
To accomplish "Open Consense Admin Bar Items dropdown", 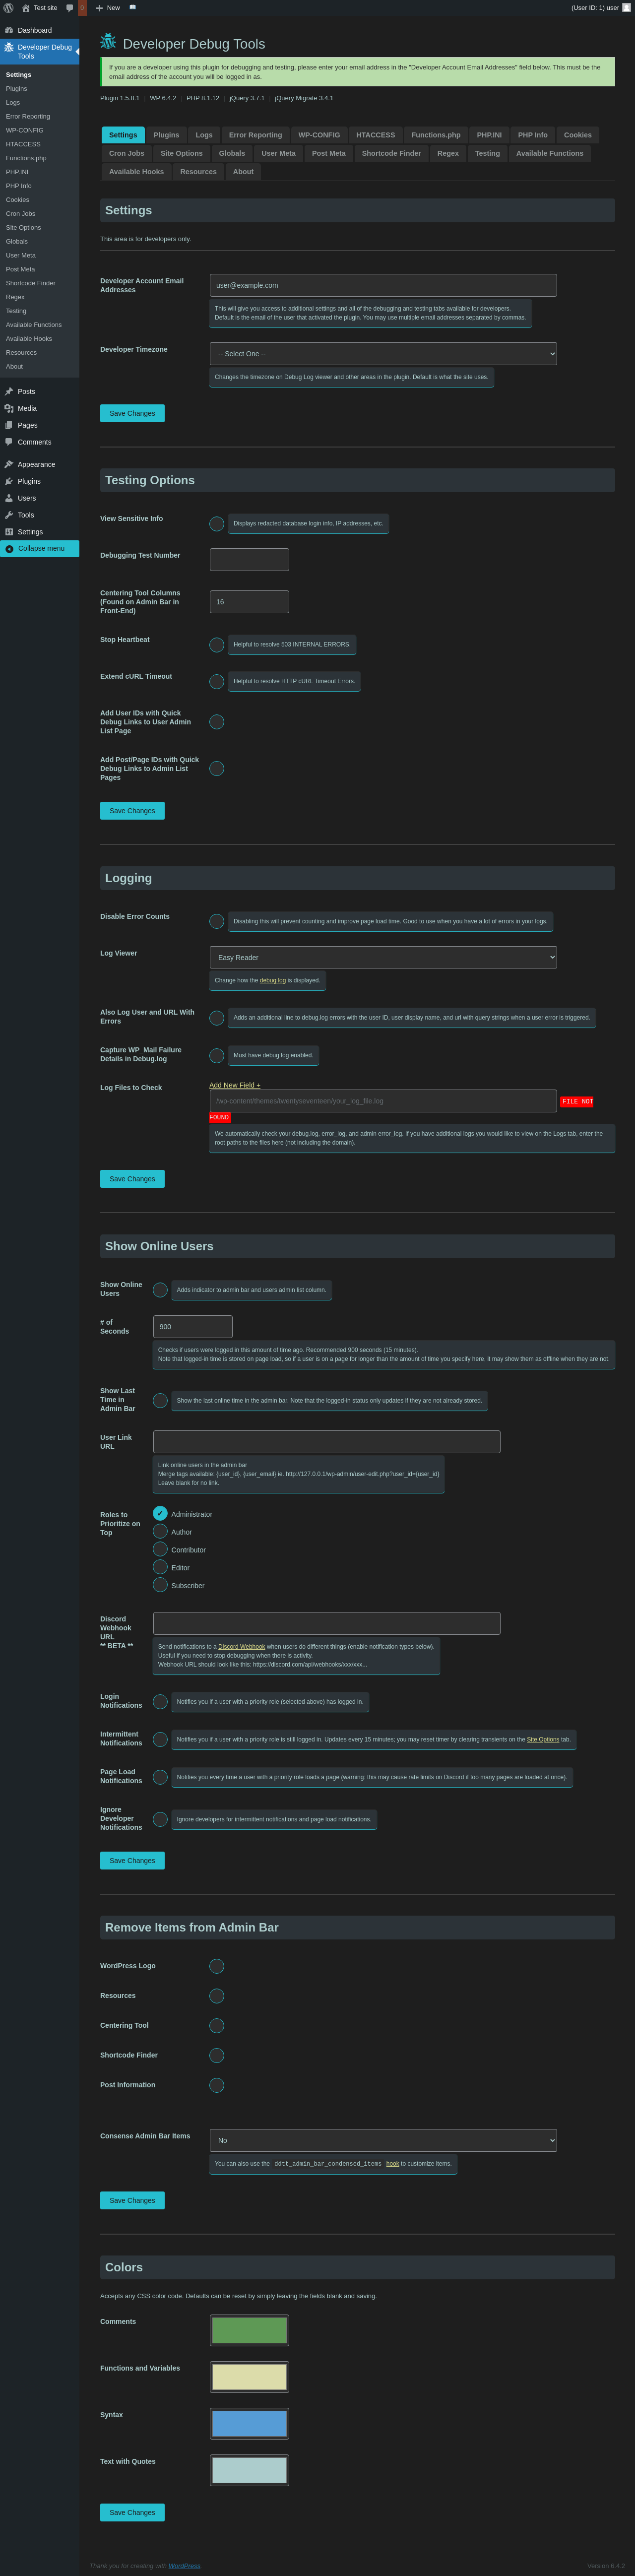I will pyautogui.click(x=383, y=2140).
